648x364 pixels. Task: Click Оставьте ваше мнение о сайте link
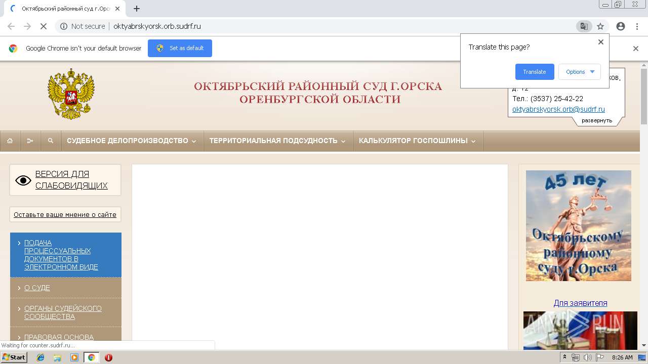point(65,214)
